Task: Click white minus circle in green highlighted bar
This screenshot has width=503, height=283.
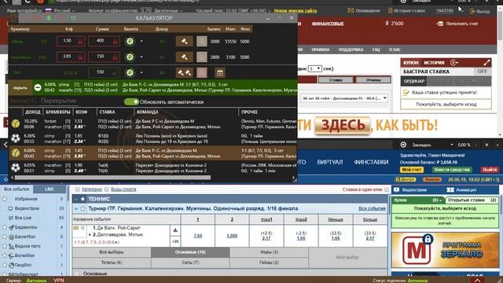Action: (x=38, y=87)
